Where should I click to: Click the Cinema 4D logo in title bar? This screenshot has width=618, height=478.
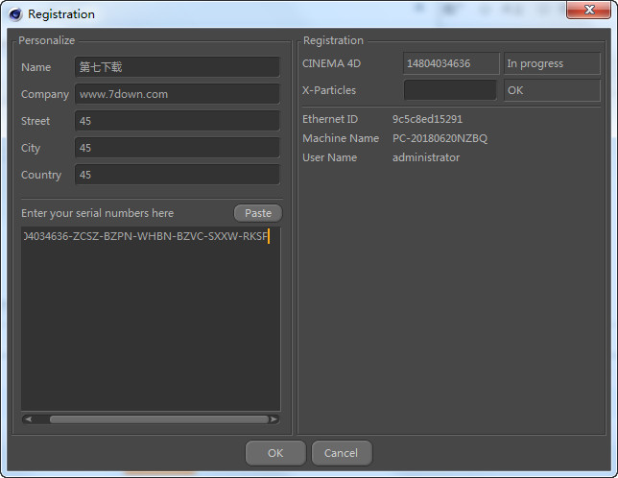[15, 14]
